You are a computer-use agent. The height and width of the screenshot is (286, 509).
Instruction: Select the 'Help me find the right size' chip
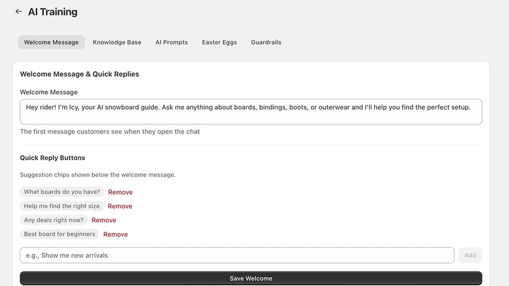tap(62, 206)
